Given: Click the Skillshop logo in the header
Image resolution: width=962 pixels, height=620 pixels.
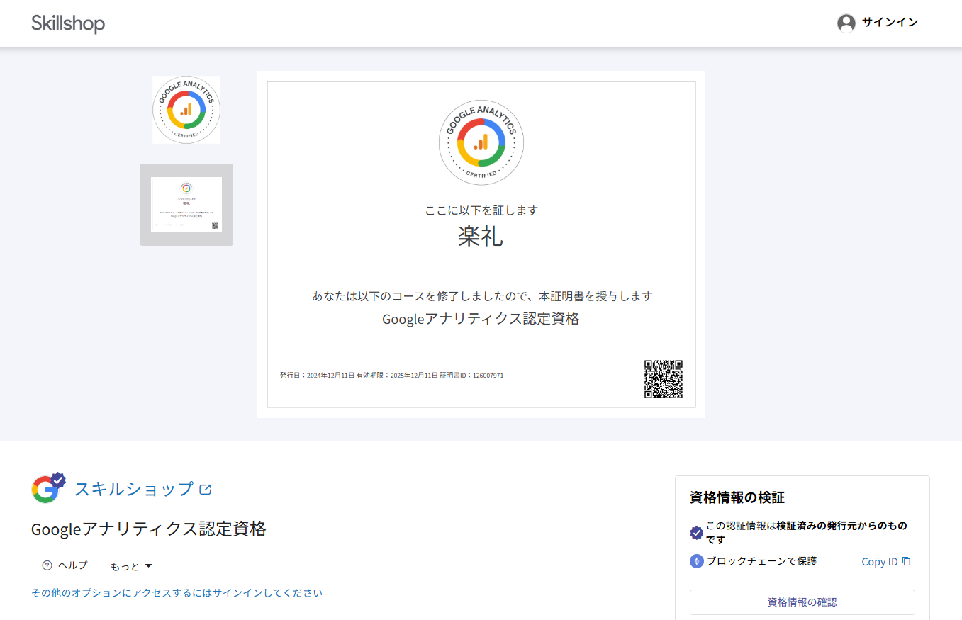Looking at the screenshot, I should 68,23.
